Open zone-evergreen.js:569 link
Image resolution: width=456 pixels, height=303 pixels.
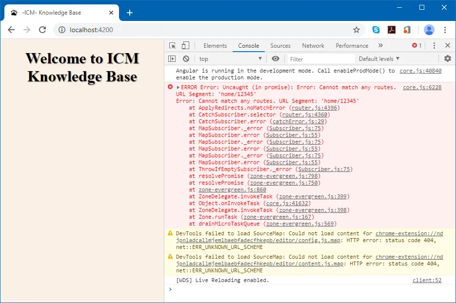point(300,224)
